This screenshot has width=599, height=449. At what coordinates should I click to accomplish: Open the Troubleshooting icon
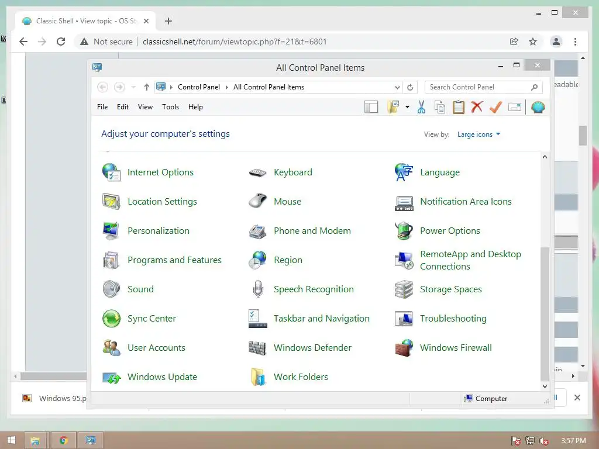(x=404, y=319)
